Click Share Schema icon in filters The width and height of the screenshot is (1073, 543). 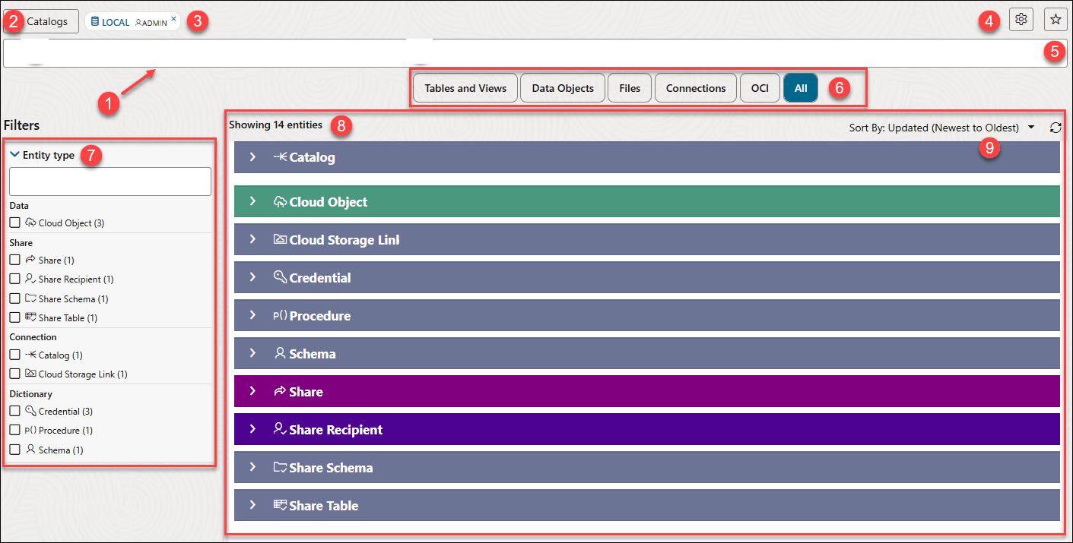coord(30,298)
